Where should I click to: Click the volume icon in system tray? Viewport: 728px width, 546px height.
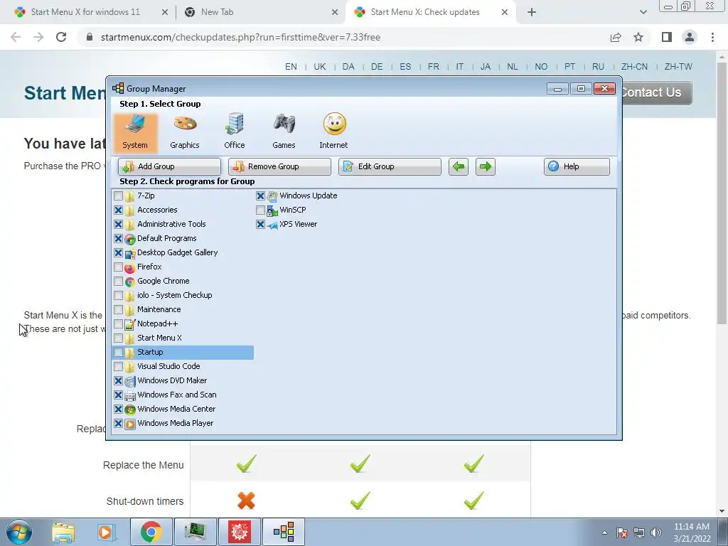pyautogui.click(x=656, y=532)
